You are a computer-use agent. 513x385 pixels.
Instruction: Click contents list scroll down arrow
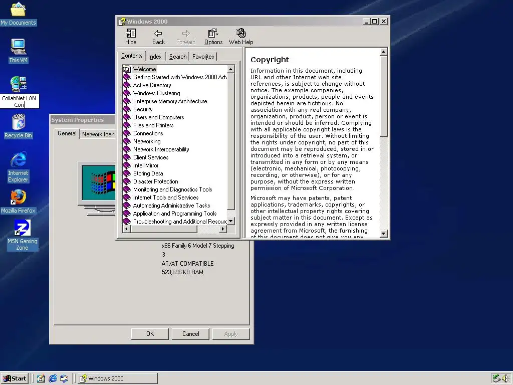click(x=230, y=221)
